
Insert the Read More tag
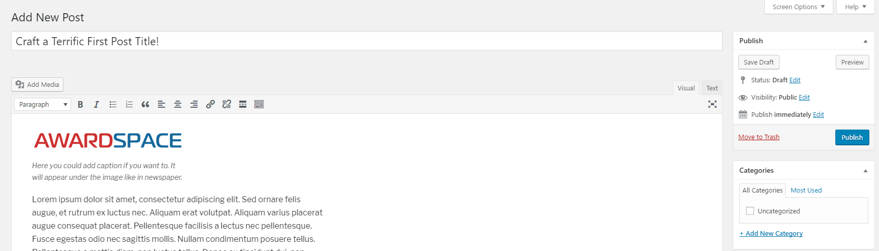coord(243,104)
